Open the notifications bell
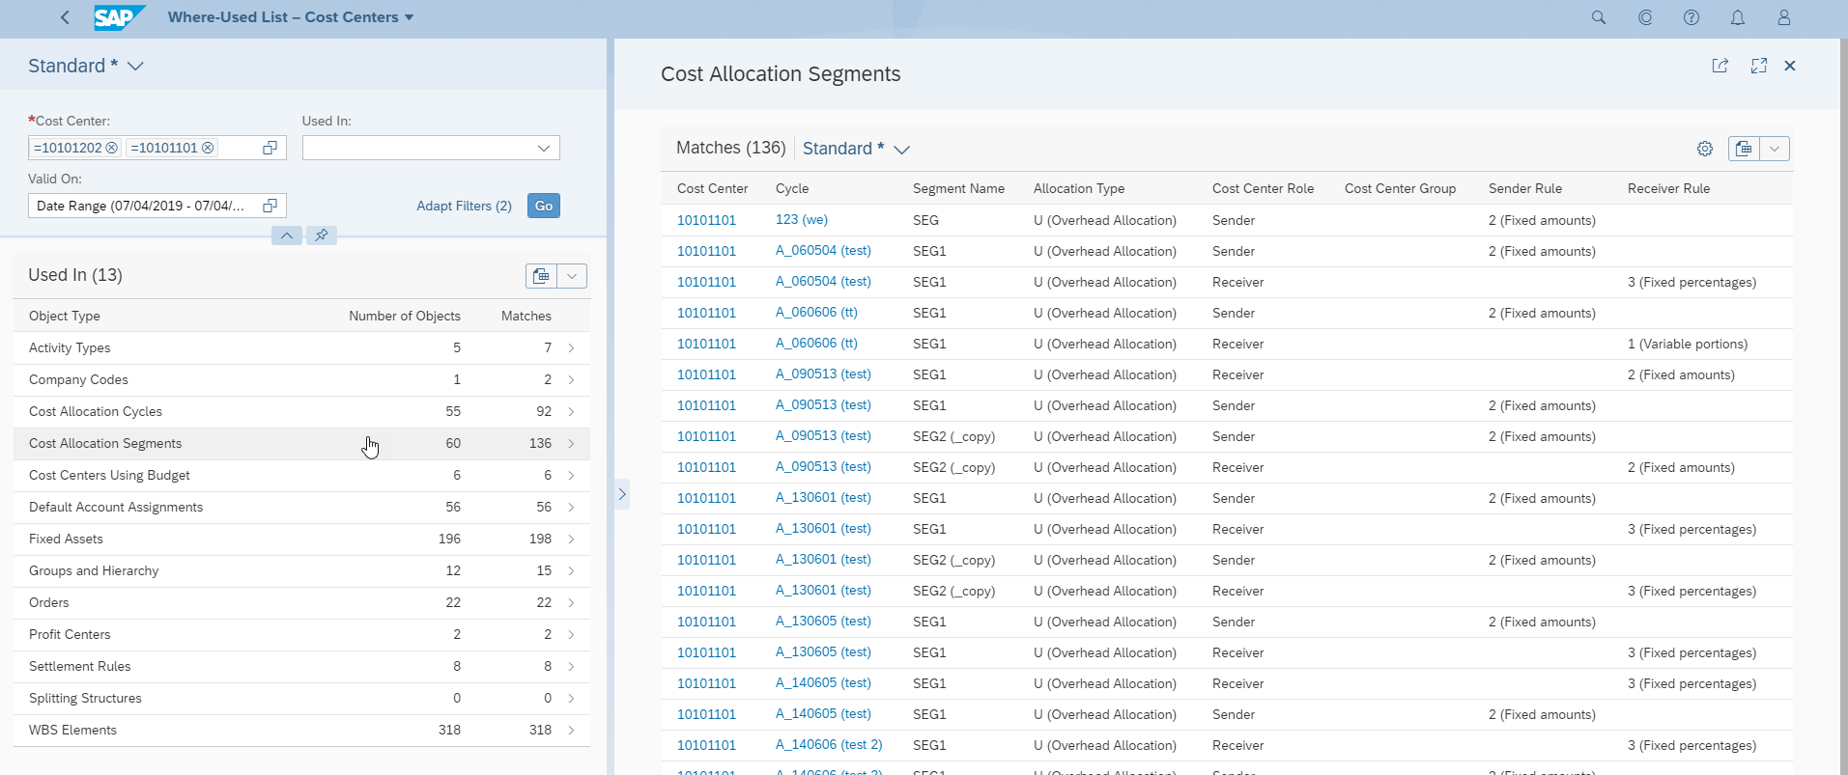1848x775 pixels. [1738, 17]
